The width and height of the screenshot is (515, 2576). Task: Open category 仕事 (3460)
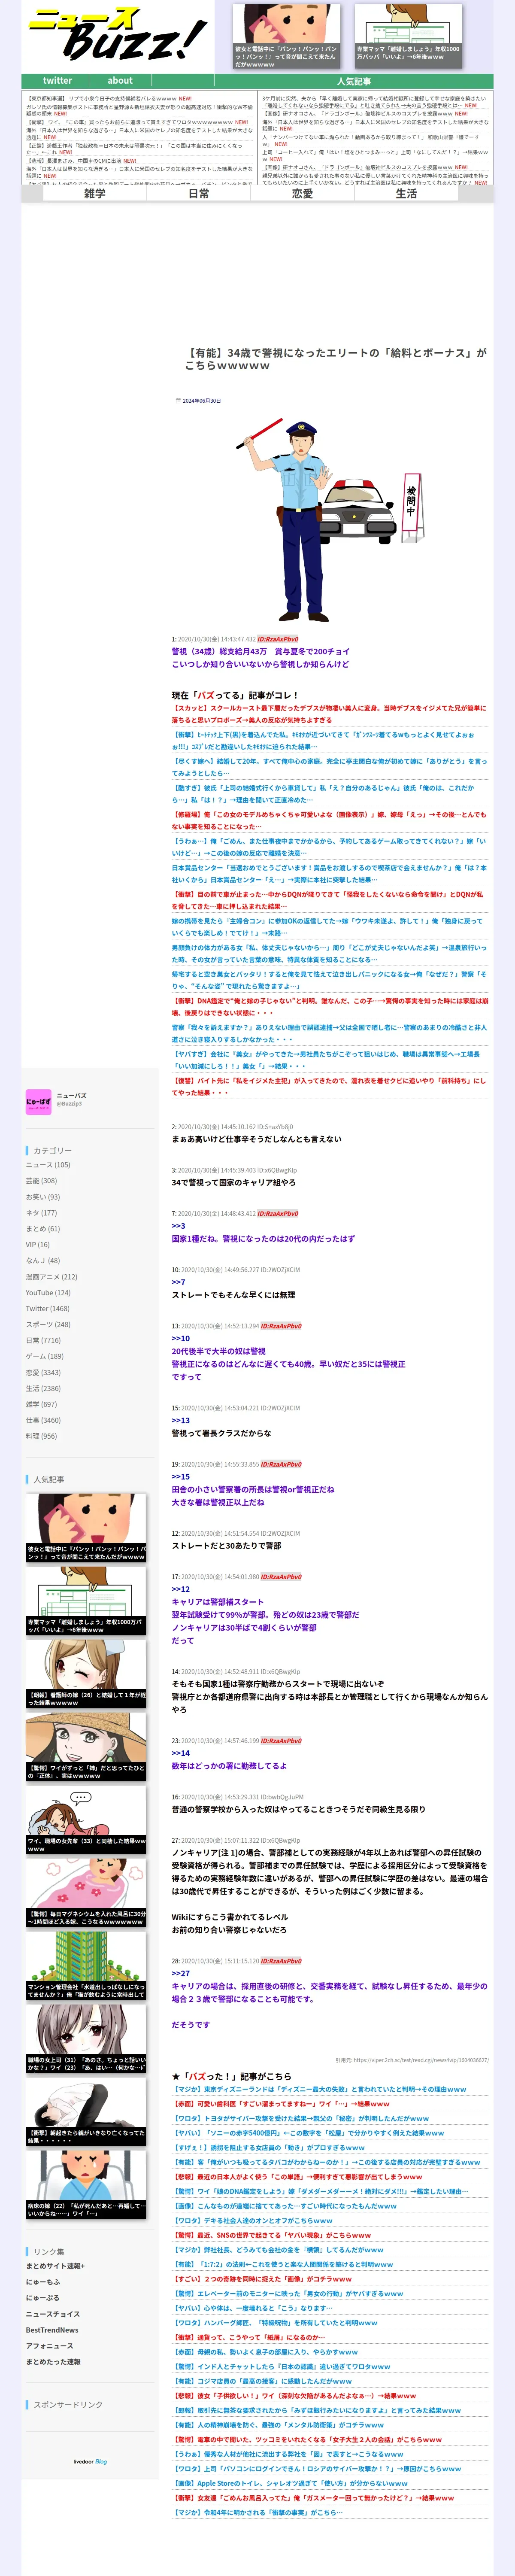pyautogui.click(x=43, y=1420)
